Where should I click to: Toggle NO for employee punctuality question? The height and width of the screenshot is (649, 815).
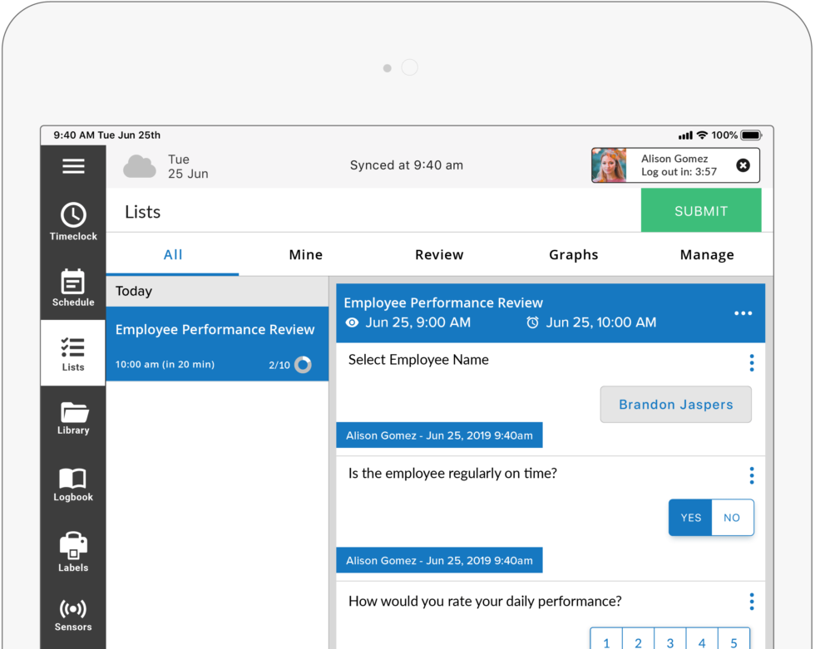733,517
